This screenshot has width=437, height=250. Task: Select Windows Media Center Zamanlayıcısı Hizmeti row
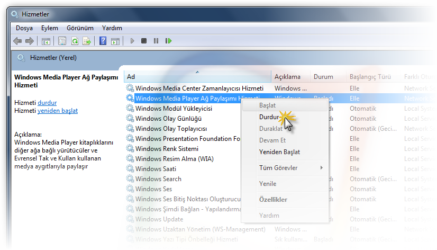199,88
